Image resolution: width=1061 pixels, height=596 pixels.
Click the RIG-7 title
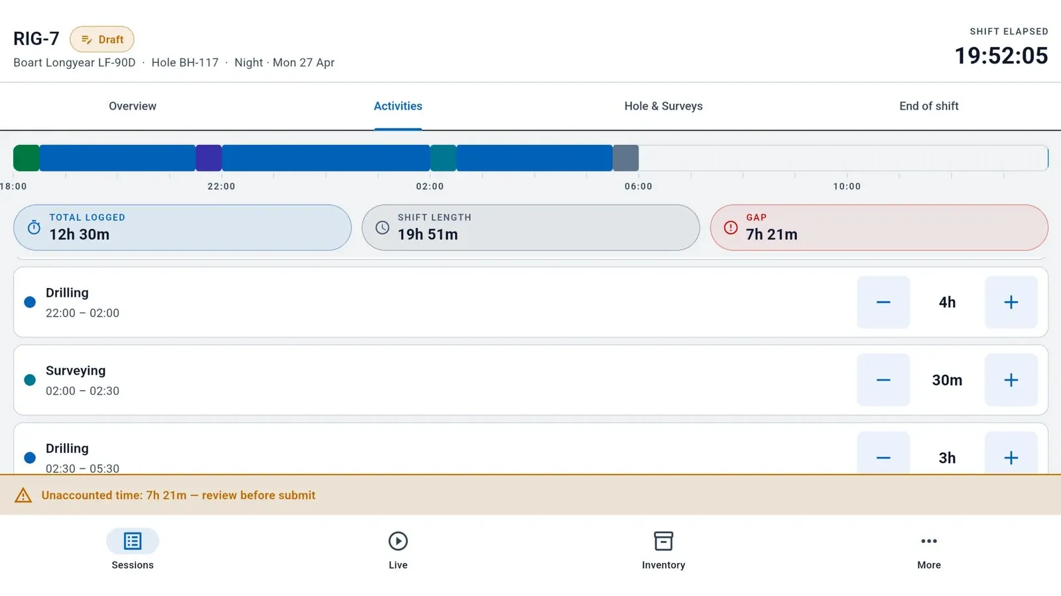click(36, 39)
